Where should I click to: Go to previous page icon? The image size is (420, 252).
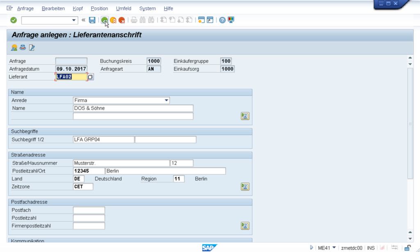pyautogui.click(x=172, y=20)
